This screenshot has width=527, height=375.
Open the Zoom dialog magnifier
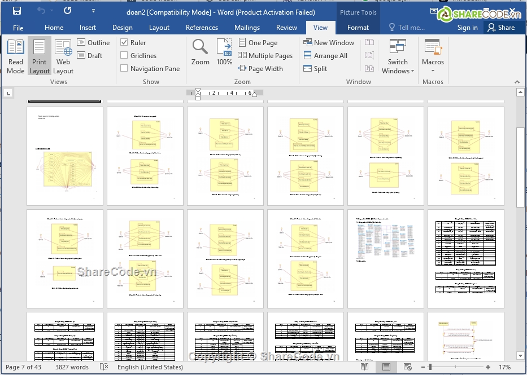pyautogui.click(x=201, y=52)
